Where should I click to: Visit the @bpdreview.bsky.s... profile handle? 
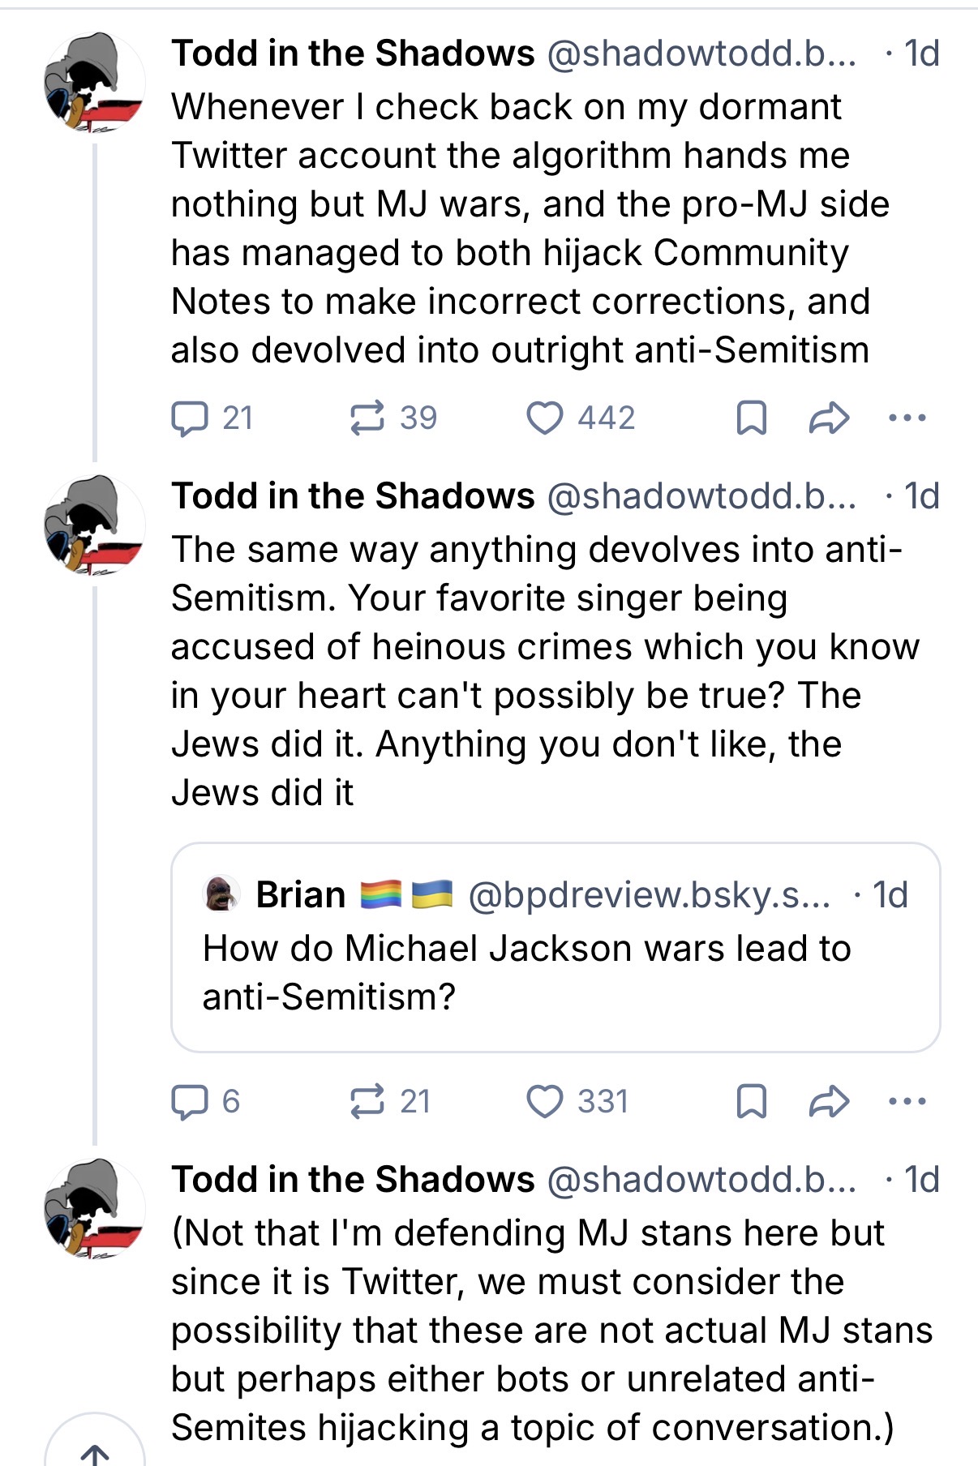(650, 895)
